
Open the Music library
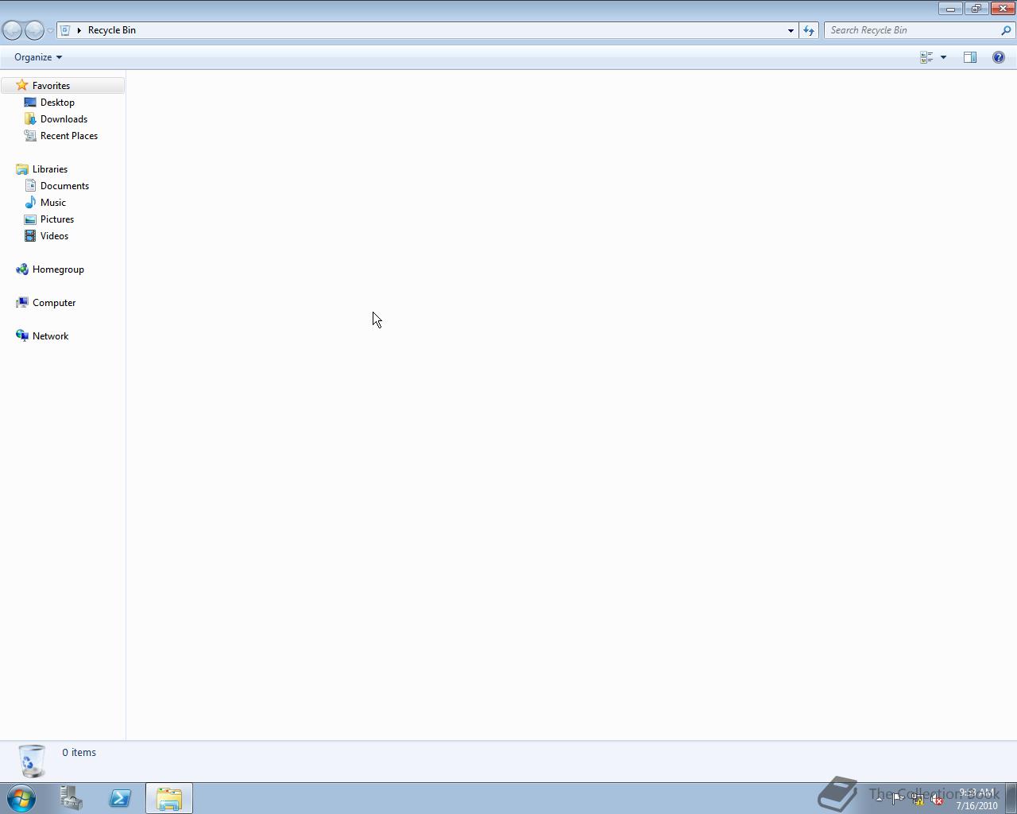click(x=53, y=203)
